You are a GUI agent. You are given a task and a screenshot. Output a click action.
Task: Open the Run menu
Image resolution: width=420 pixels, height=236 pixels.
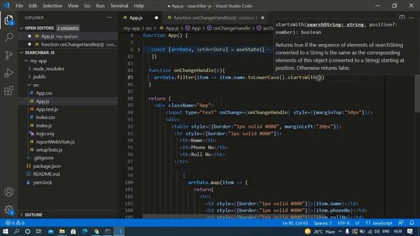(100, 6)
